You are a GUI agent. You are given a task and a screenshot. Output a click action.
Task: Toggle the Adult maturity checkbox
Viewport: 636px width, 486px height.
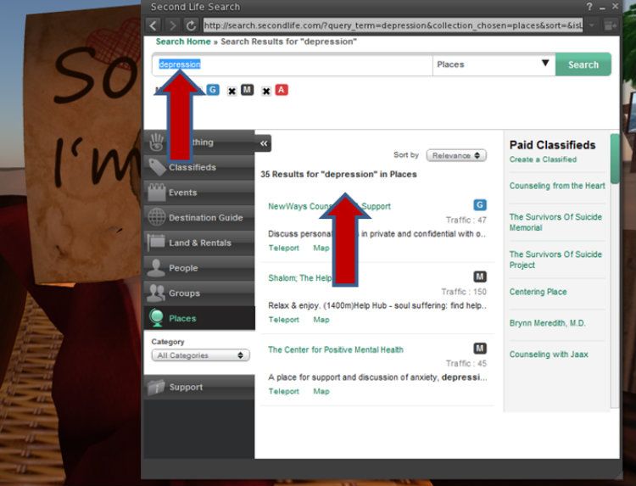tap(266, 92)
